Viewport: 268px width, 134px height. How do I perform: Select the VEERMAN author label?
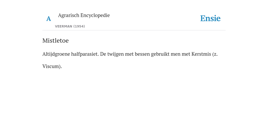(x=64, y=26)
